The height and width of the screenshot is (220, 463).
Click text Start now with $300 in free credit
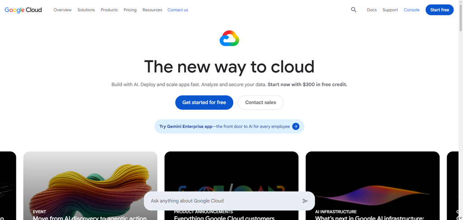pos(307,84)
